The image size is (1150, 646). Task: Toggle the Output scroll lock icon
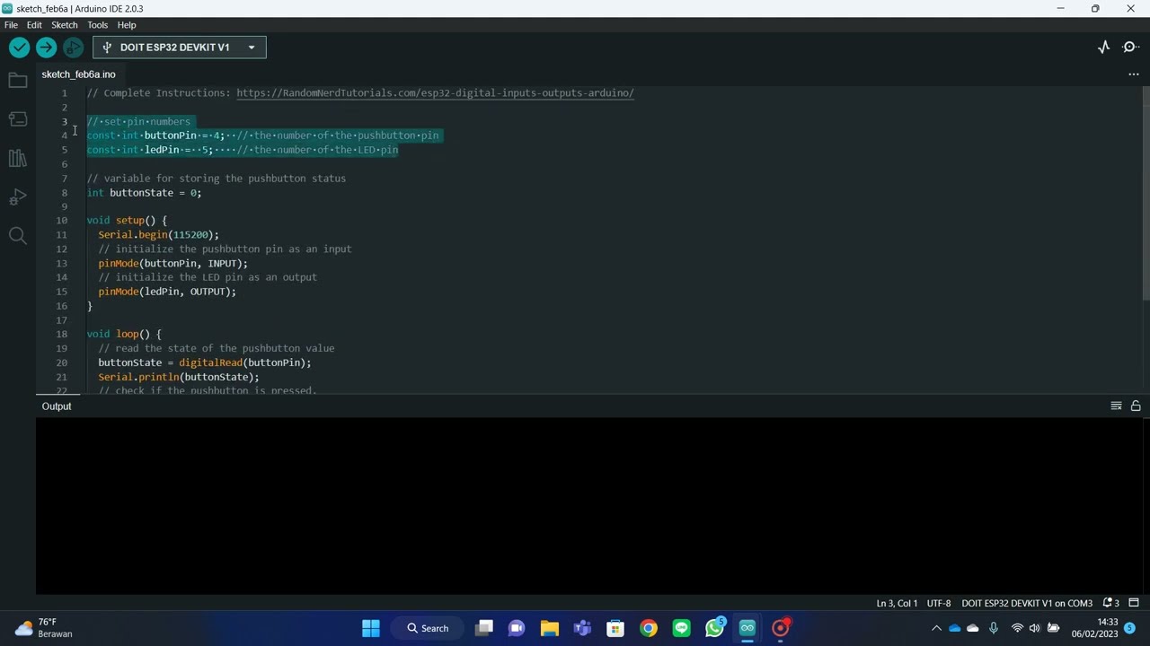point(1136,406)
